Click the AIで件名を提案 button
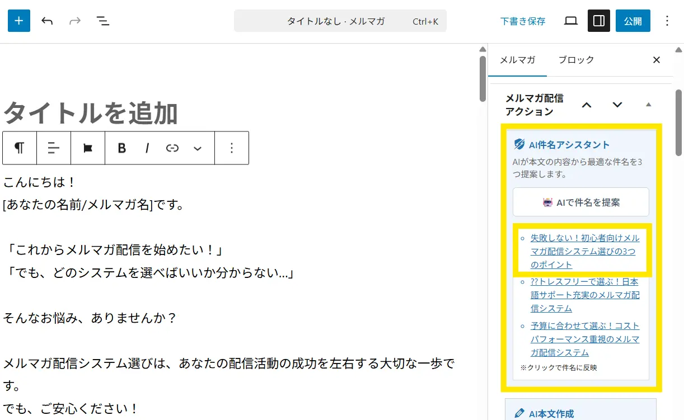Image resolution: width=684 pixels, height=420 pixels. [x=581, y=202]
